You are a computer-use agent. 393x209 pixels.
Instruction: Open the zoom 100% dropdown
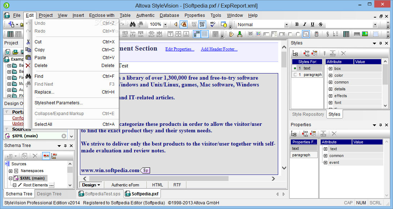pos(165,24)
